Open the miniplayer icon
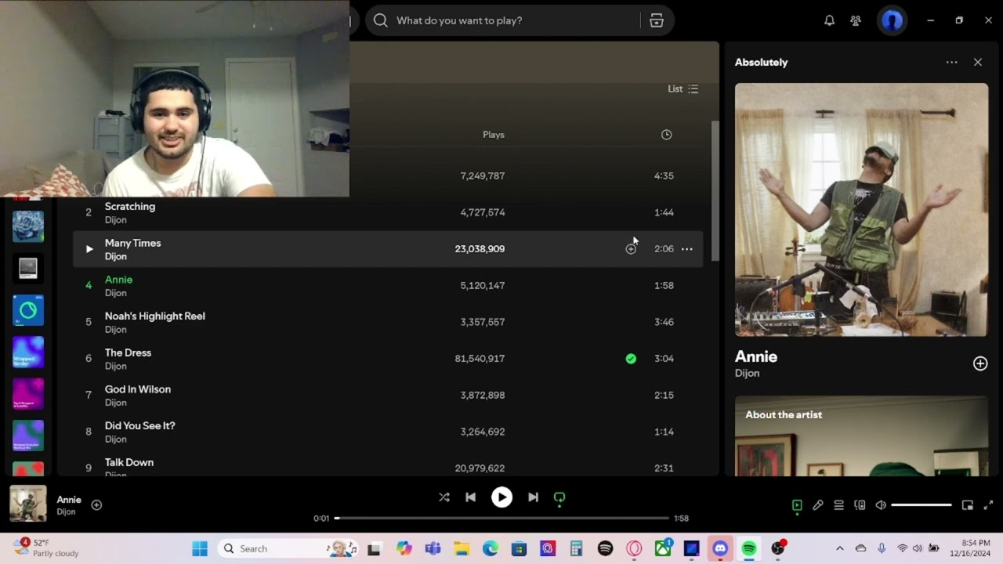Viewport: 1003px width, 564px height. [968, 505]
